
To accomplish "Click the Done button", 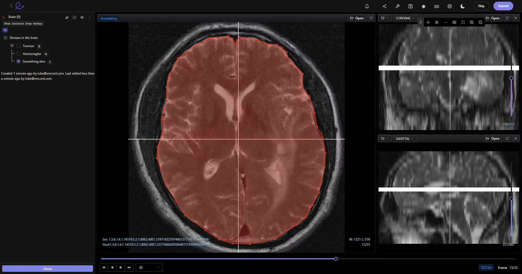I will (x=48, y=269).
